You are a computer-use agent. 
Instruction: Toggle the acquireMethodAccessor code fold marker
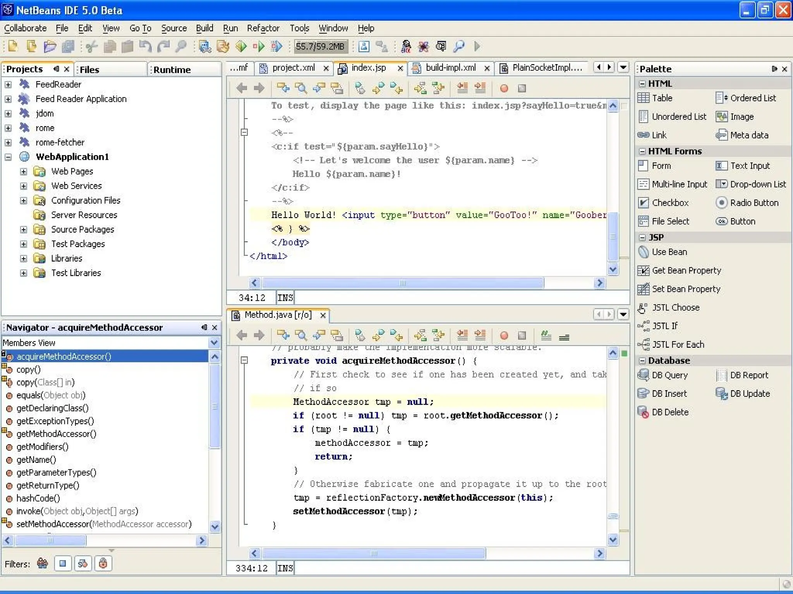pos(244,360)
